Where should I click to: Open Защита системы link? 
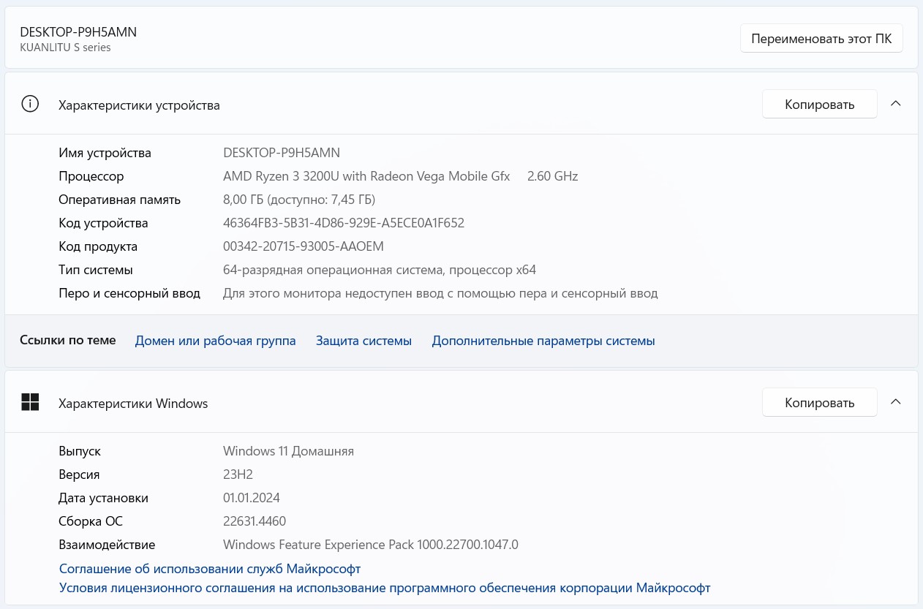[x=363, y=341]
